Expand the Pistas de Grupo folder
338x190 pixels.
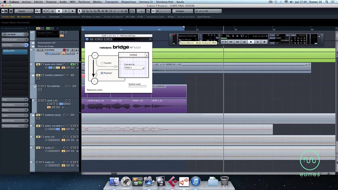click(33, 46)
